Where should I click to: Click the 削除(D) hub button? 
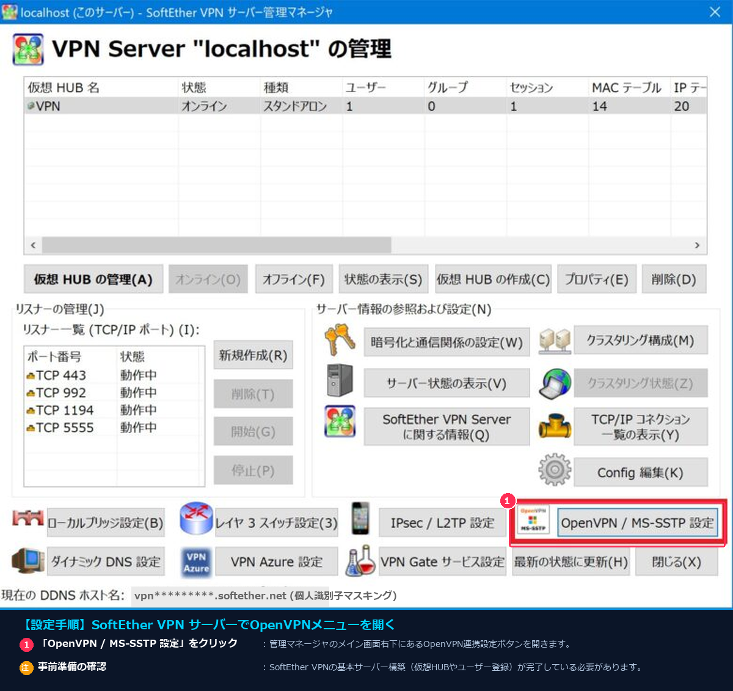pyautogui.click(x=674, y=279)
